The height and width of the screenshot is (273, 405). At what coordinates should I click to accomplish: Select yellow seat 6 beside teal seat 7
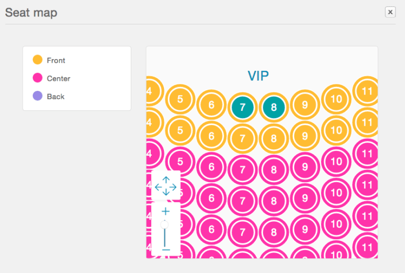(x=211, y=105)
